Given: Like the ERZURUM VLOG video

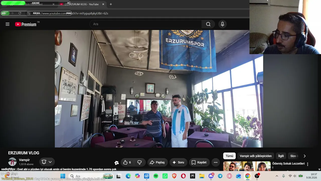Looking at the screenshot, I should [x=127, y=162].
